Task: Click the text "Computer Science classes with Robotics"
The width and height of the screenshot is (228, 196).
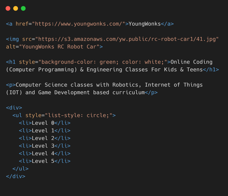Action: tap(77, 85)
